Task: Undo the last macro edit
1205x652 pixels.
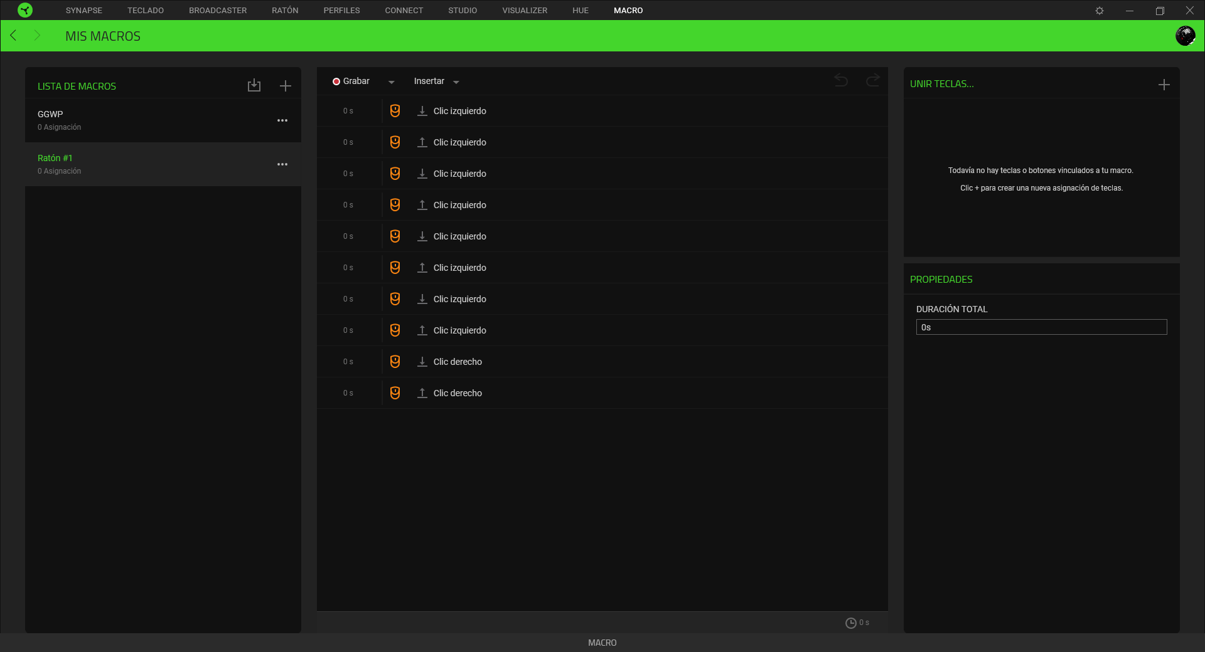Action: [841, 80]
